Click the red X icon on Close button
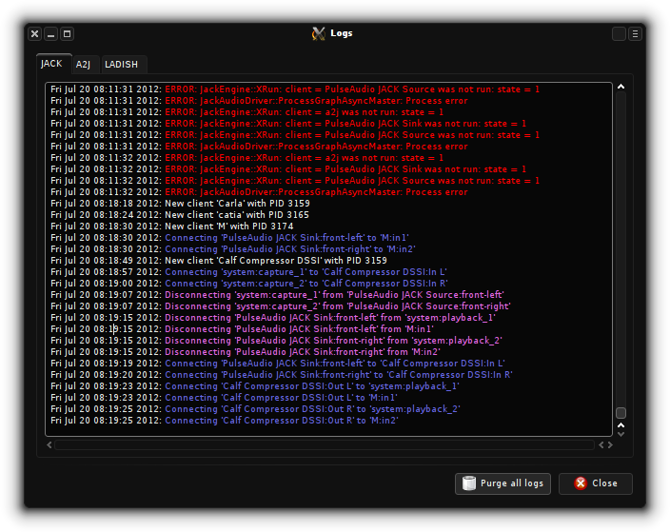Image resolution: width=670 pixels, height=532 pixels. pyautogui.click(x=581, y=483)
